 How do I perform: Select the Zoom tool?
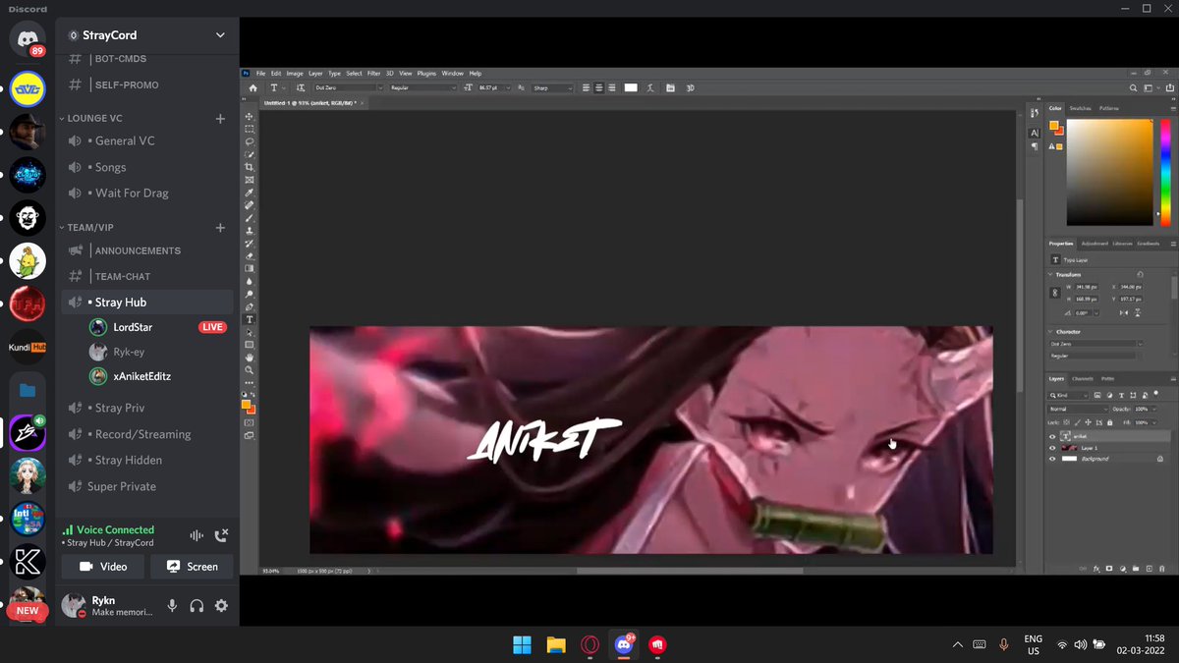coord(250,372)
